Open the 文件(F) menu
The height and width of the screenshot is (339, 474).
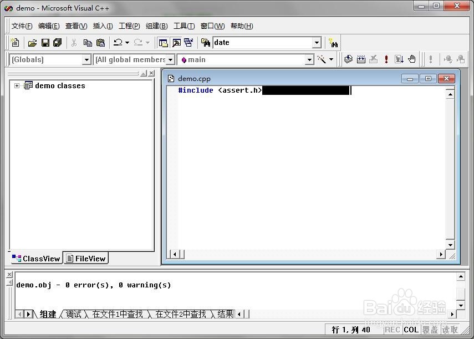(x=22, y=26)
